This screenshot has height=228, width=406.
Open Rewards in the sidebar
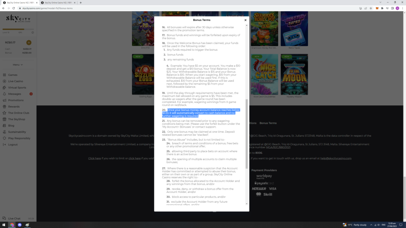[14, 107]
